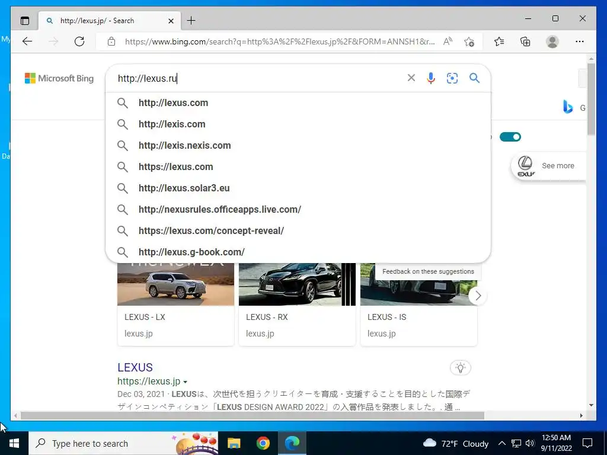Open the LEXUS - IS image card

[419, 304]
